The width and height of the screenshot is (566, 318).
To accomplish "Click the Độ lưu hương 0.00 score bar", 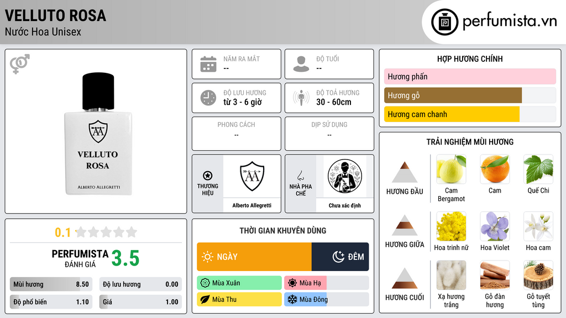I will (x=140, y=284).
